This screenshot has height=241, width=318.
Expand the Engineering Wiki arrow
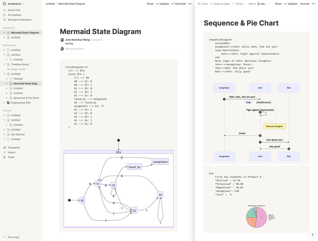[4, 103]
